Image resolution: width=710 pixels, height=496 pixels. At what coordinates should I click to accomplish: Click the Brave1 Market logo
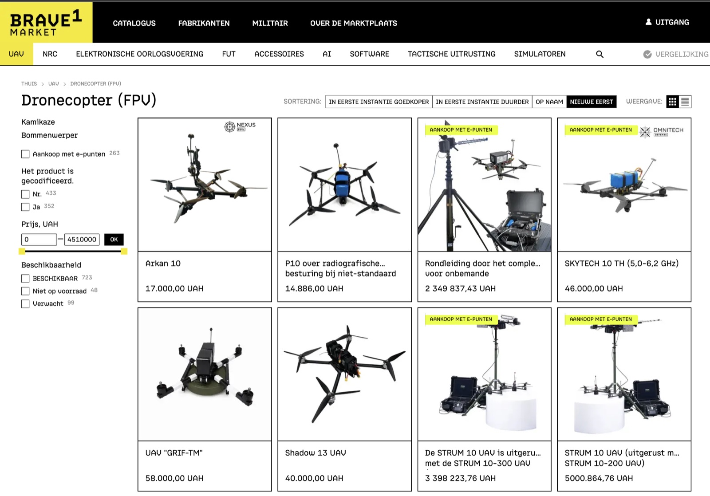coord(46,23)
